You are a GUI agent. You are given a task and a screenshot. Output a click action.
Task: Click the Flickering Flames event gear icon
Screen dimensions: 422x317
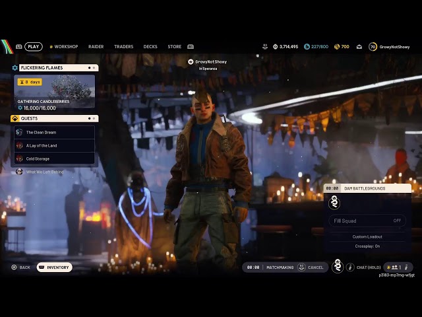15,67
